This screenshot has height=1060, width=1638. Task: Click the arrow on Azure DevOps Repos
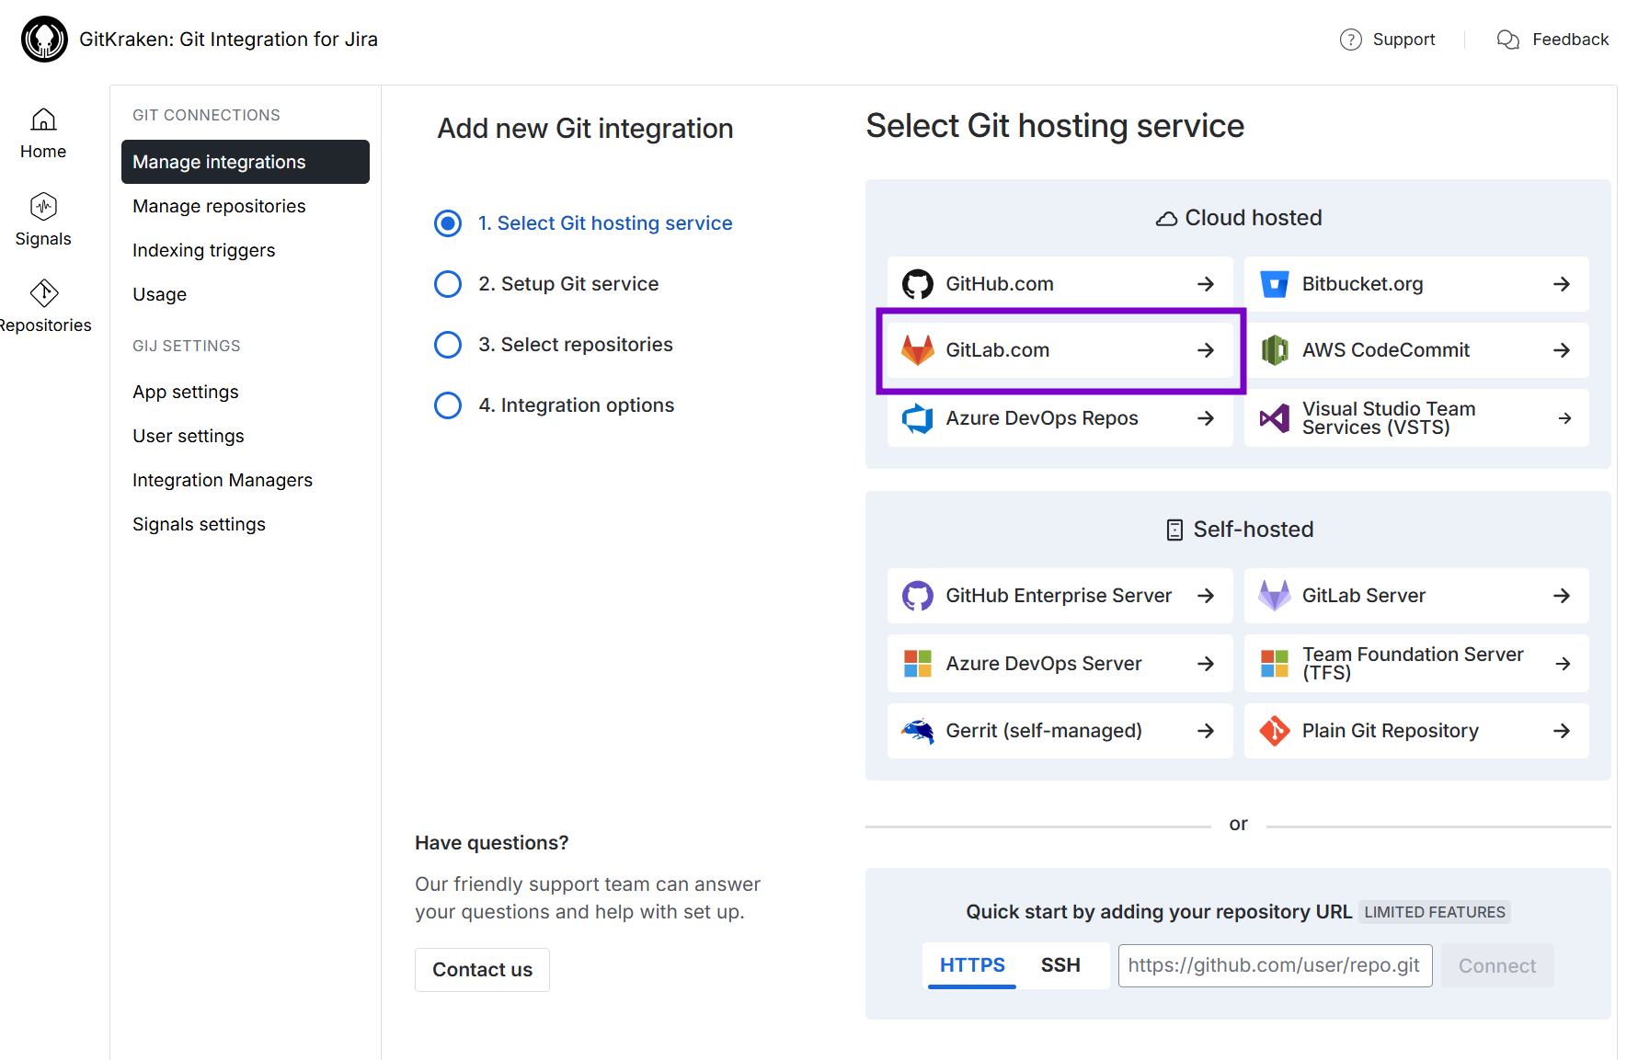pos(1206,418)
